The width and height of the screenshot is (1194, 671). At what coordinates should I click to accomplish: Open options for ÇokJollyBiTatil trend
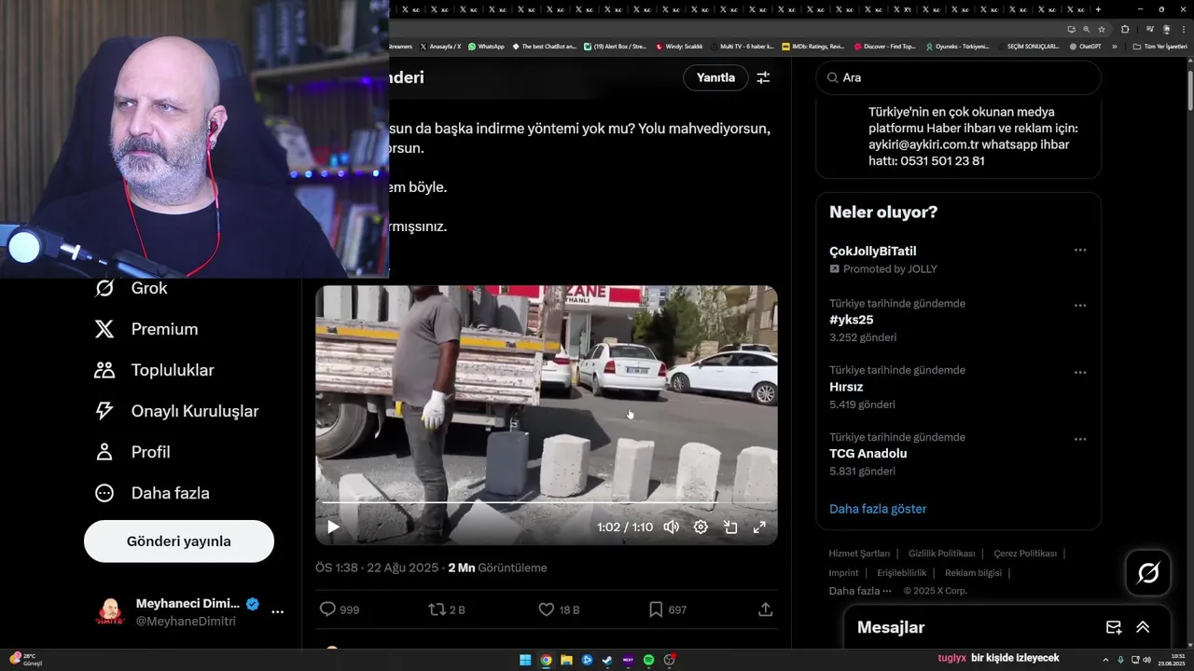click(x=1080, y=251)
